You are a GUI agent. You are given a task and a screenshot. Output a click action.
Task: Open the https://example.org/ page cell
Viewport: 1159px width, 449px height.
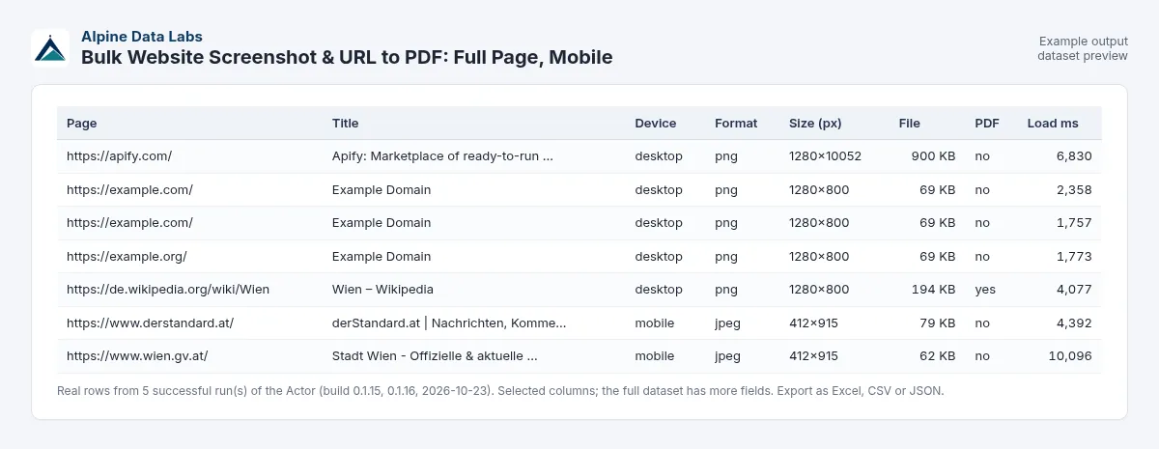point(127,257)
